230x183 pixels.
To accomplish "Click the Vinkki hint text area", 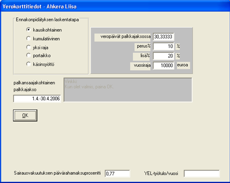I will coord(128,90).
